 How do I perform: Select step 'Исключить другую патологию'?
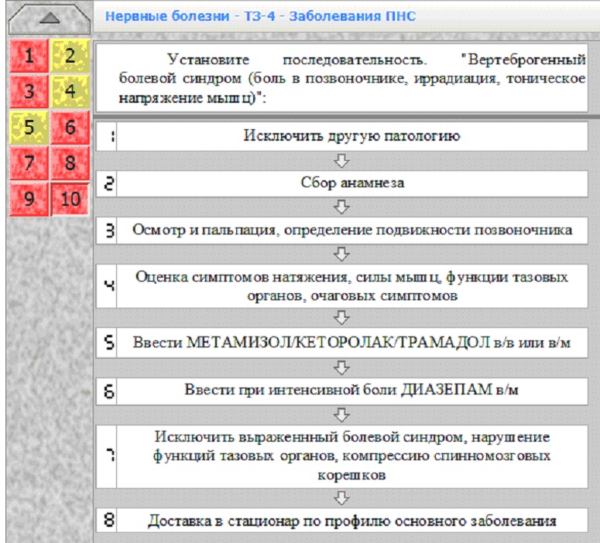341,136
